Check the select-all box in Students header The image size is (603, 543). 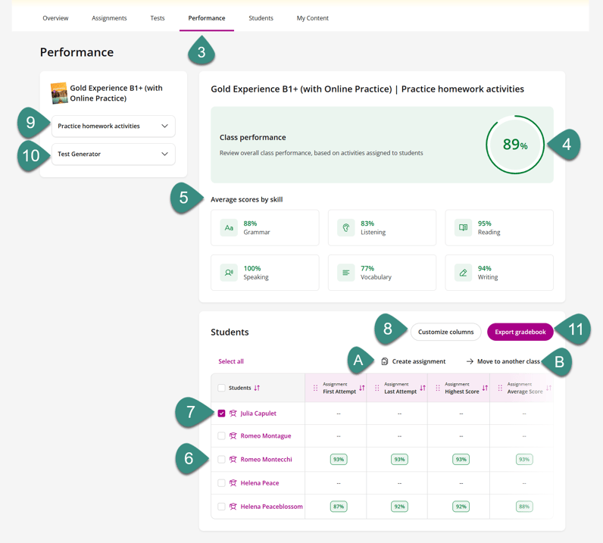click(221, 388)
